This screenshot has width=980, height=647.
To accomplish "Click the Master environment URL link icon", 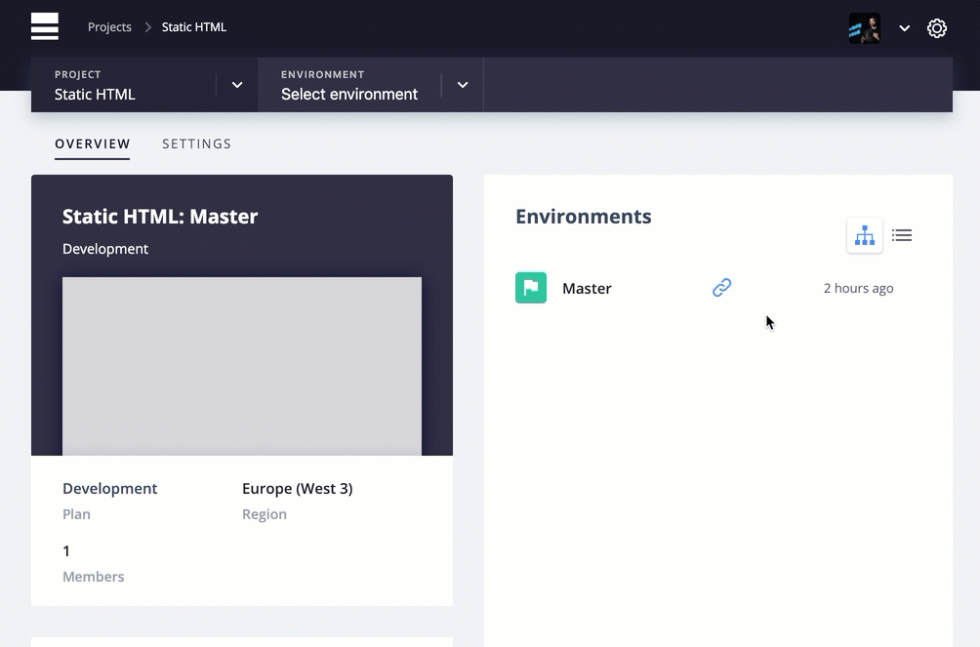I will click(721, 288).
